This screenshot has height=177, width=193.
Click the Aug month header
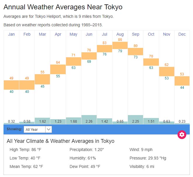[x=120, y=34]
